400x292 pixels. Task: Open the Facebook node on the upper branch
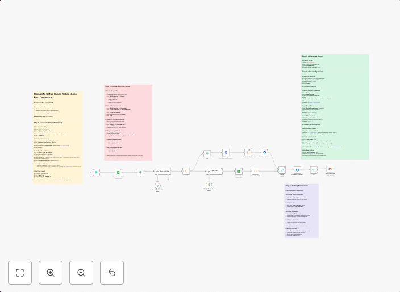point(265,153)
